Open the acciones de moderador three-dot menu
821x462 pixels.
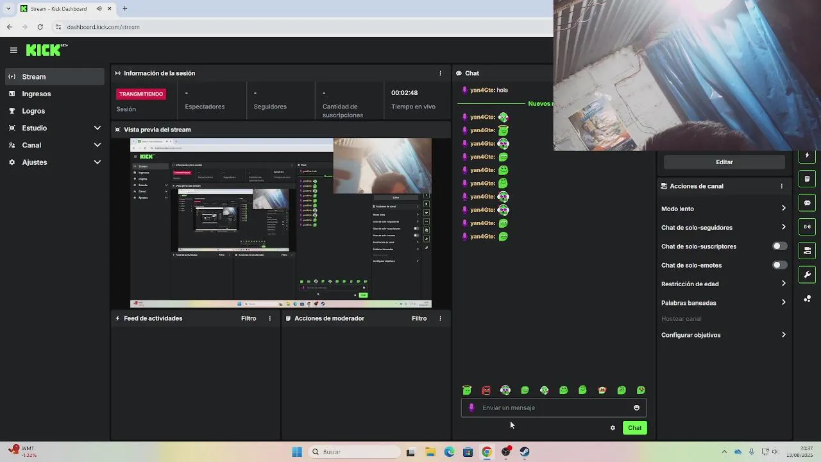click(x=440, y=318)
